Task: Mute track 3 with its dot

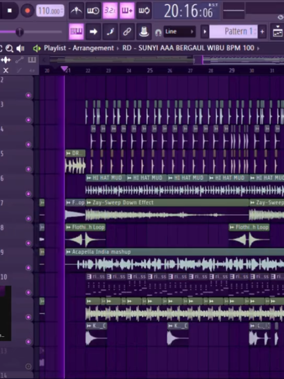Action: (x=29, y=120)
